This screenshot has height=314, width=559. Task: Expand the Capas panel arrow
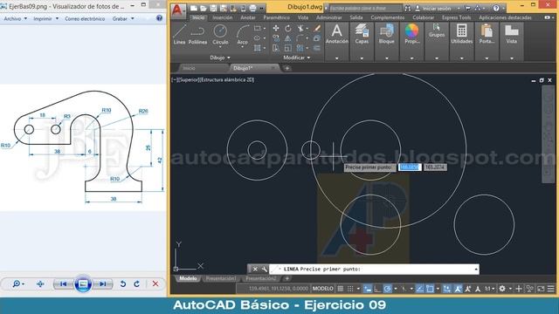[362, 58]
